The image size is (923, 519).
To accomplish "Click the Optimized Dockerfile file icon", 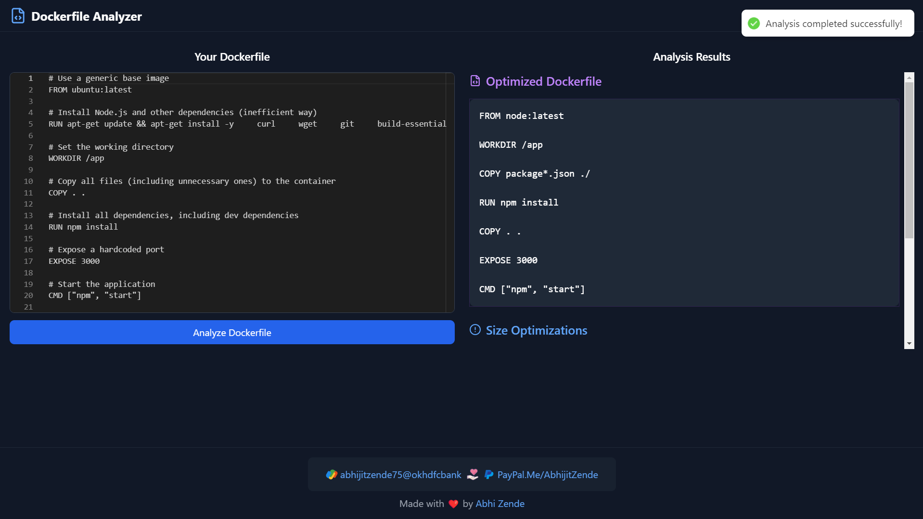I will point(475,81).
